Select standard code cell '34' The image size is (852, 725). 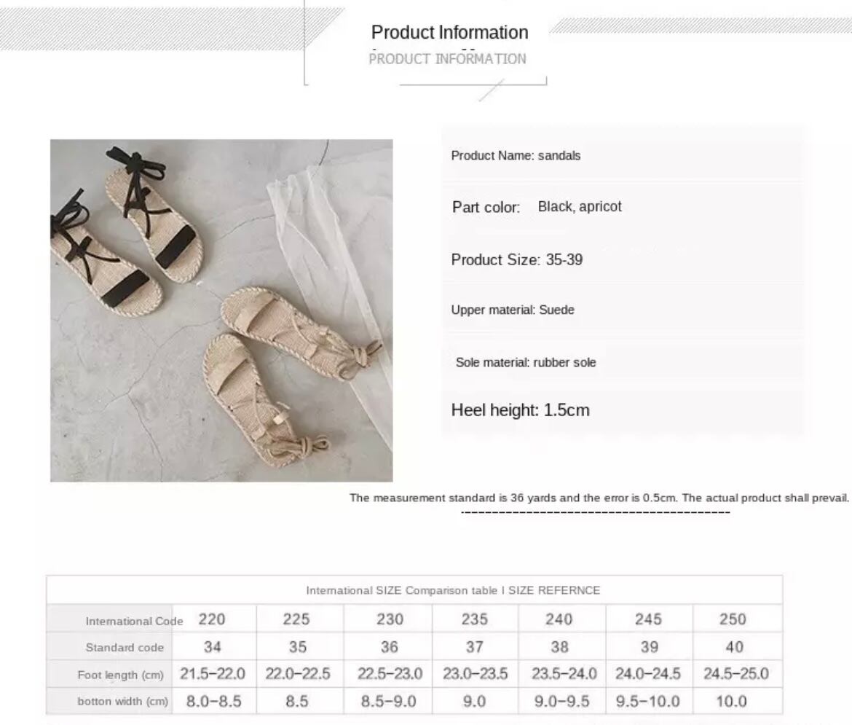213,647
